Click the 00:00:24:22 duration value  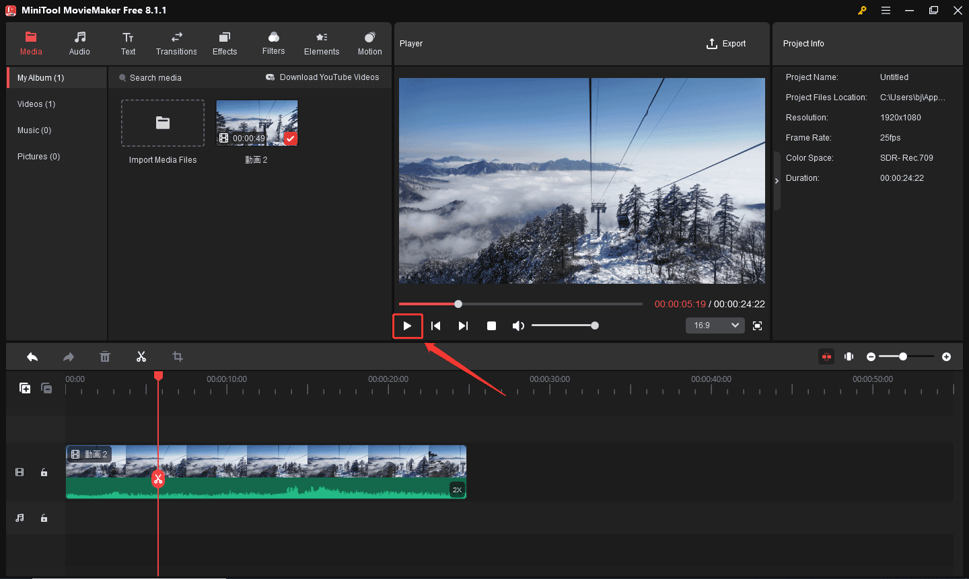(902, 178)
